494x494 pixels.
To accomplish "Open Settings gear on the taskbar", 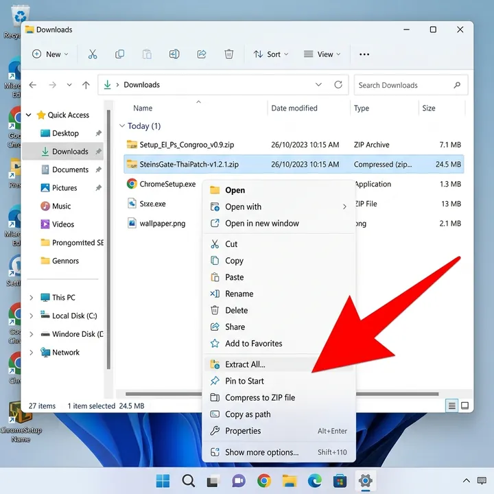I will tap(365, 481).
